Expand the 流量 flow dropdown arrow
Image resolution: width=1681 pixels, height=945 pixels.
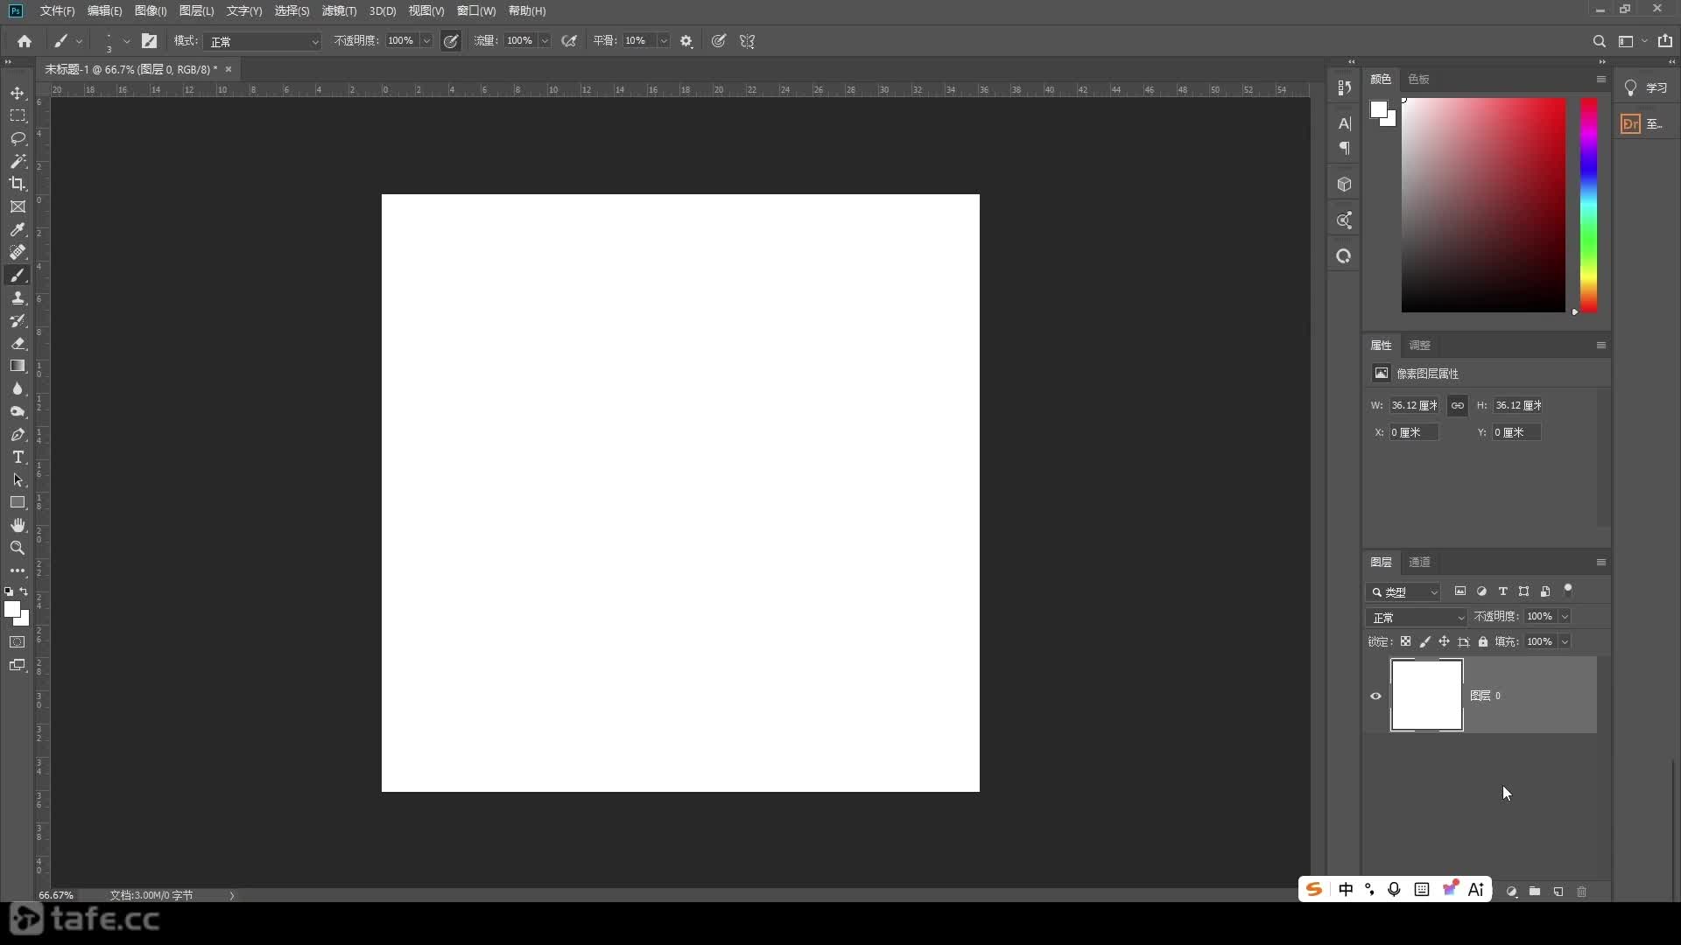[545, 41]
